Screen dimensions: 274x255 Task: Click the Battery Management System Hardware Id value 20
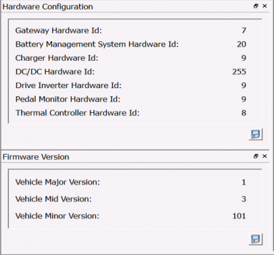pos(241,44)
